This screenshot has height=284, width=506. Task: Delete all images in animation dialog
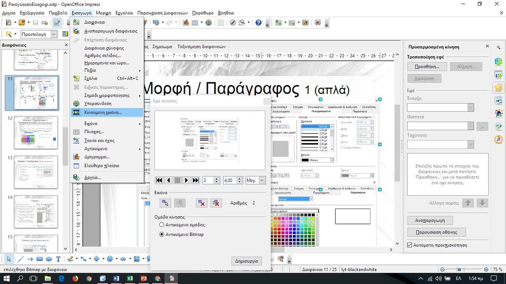tap(216, 203)
